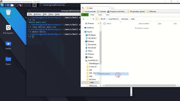The height and width of the screenshot is (101, 180).
Task: Open the file manager launcher in the panel
Action: 12,5
